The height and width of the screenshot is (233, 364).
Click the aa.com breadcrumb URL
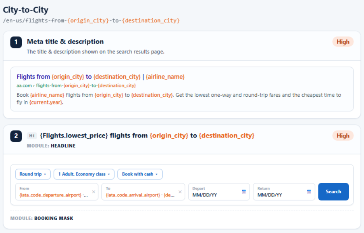coord(76,85)
